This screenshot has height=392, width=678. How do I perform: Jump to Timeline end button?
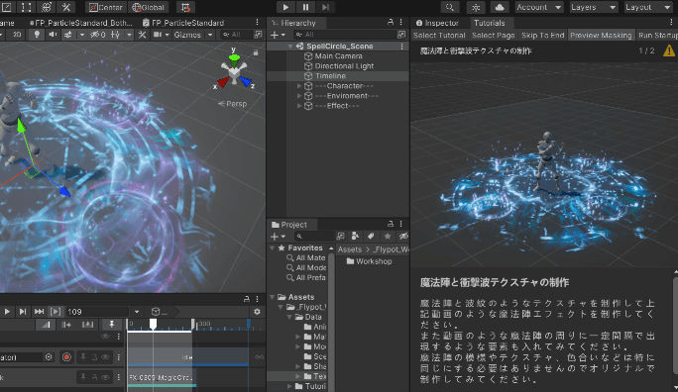(39, 311)
